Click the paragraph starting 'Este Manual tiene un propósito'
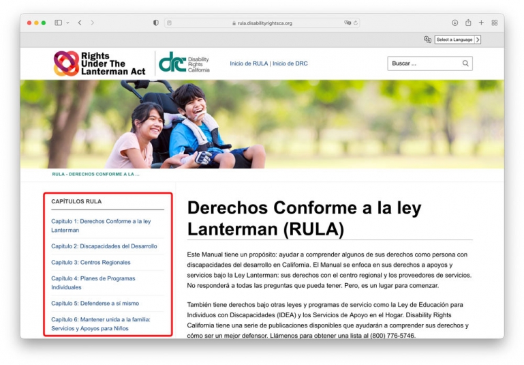 coord(329,270)
